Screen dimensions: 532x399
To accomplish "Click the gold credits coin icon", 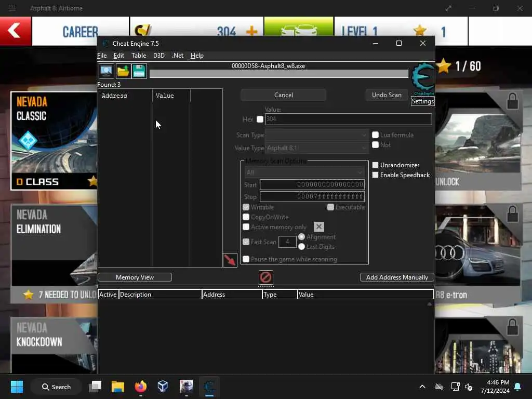I will 142,31.
